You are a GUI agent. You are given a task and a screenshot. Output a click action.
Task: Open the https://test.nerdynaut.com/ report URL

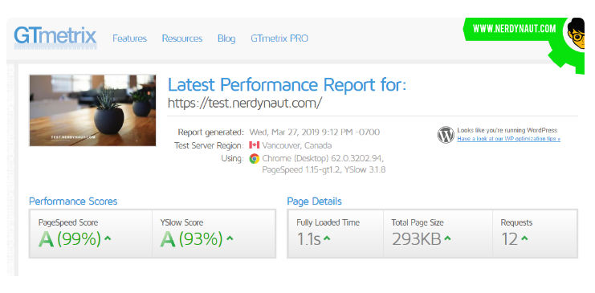(245, 103)
